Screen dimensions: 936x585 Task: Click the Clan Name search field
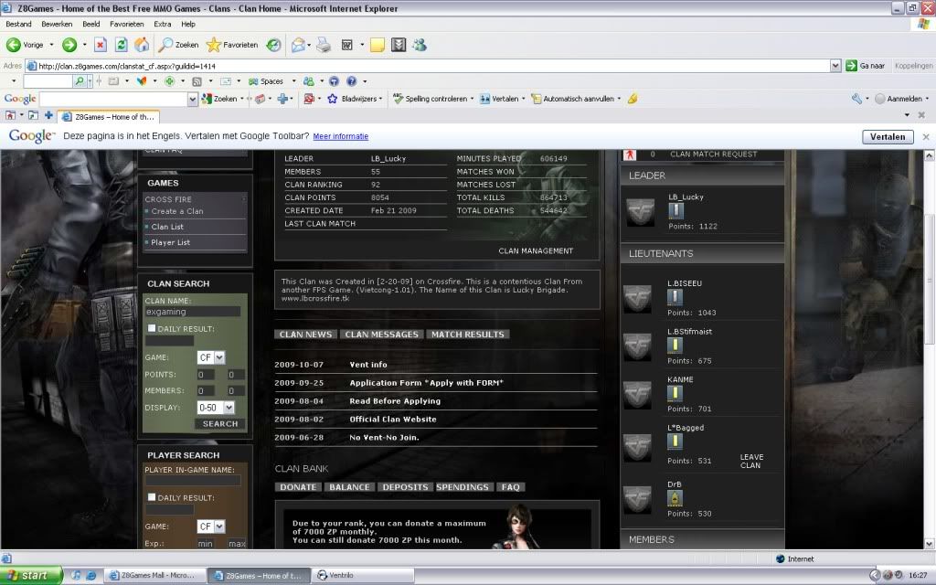[192, 312]
